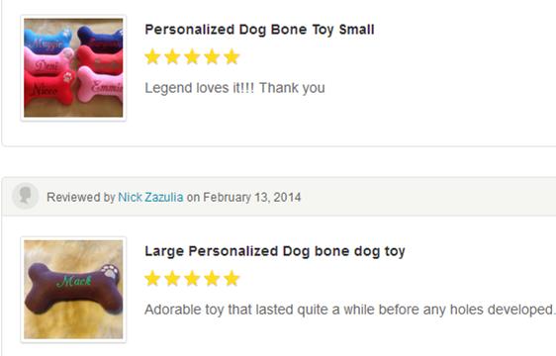This screenshot has height=356, width=556.
Task: Click the 'Reviewed by' label text
Action: click(81, 197)
